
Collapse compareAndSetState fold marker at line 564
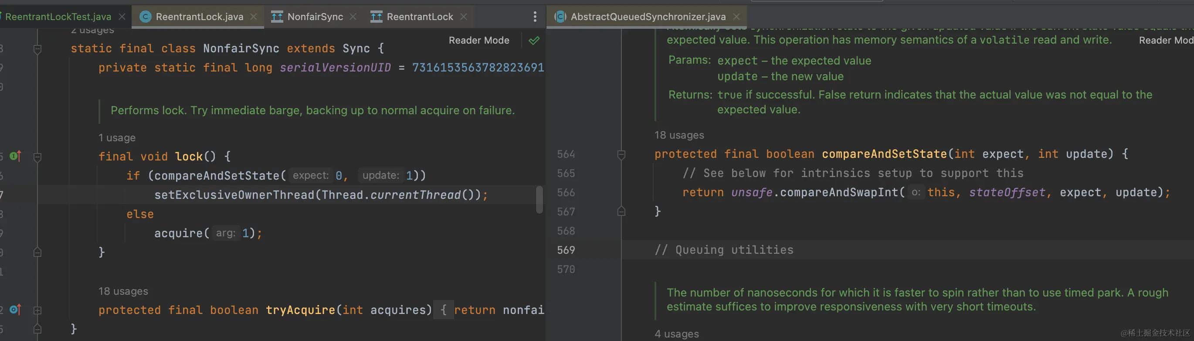click(x=621, y=154)
